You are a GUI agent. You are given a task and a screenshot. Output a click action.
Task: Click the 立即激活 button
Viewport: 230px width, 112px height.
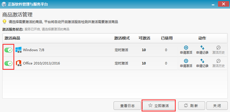click(x=159, y=106)
